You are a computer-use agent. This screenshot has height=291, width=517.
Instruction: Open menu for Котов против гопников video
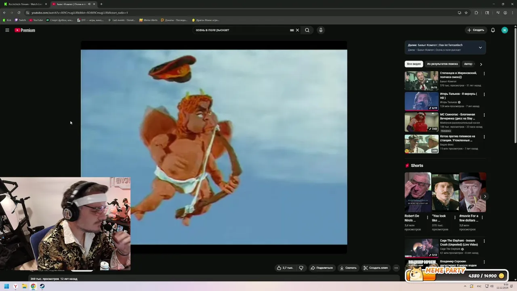point(484,137)
